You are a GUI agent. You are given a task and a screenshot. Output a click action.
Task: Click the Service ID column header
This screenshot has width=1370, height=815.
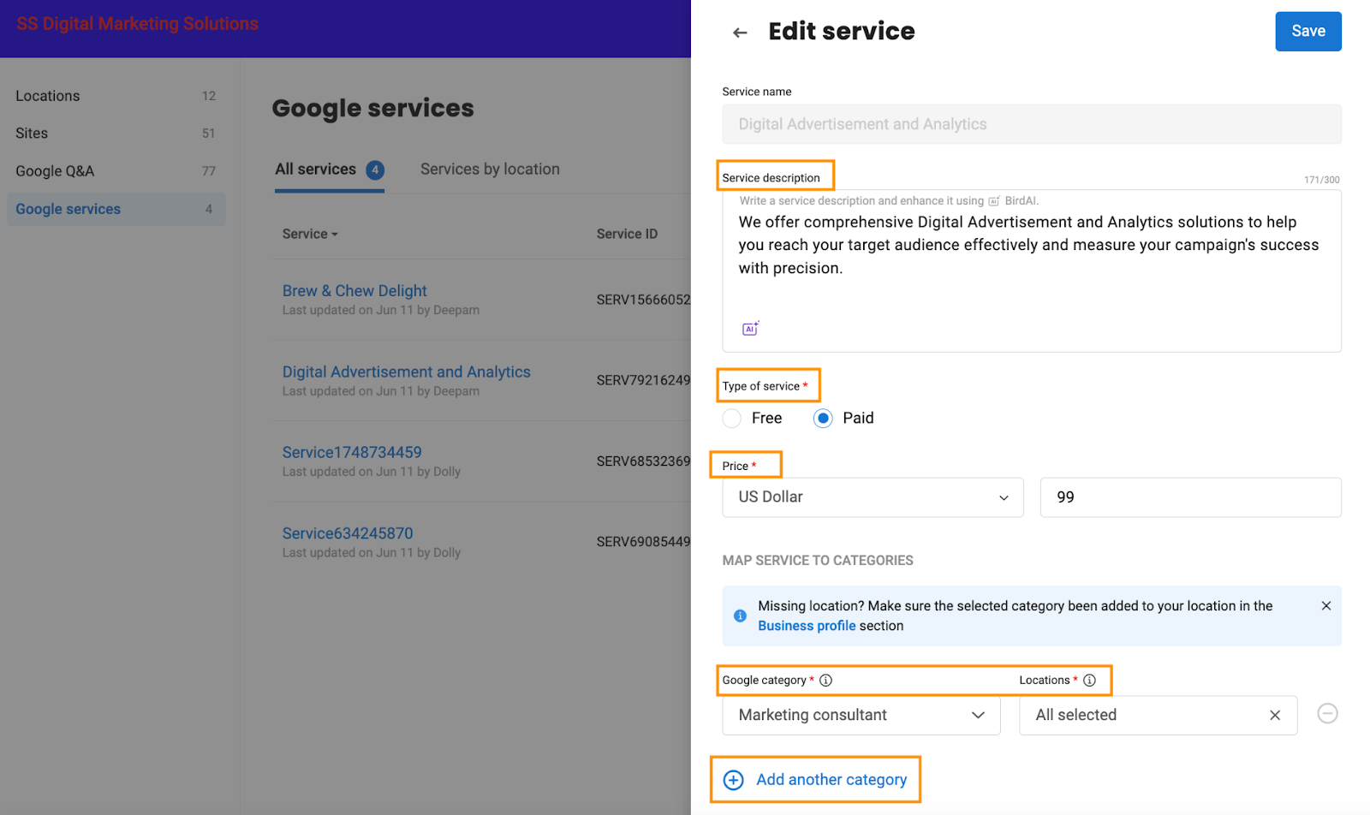[x=627, y=235]
